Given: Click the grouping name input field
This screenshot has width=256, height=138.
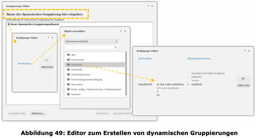Looking at the screenshot, I should click(x=46, y=14).
